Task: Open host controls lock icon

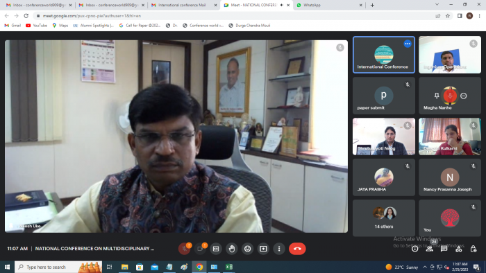Action: [x=473, y=249]
